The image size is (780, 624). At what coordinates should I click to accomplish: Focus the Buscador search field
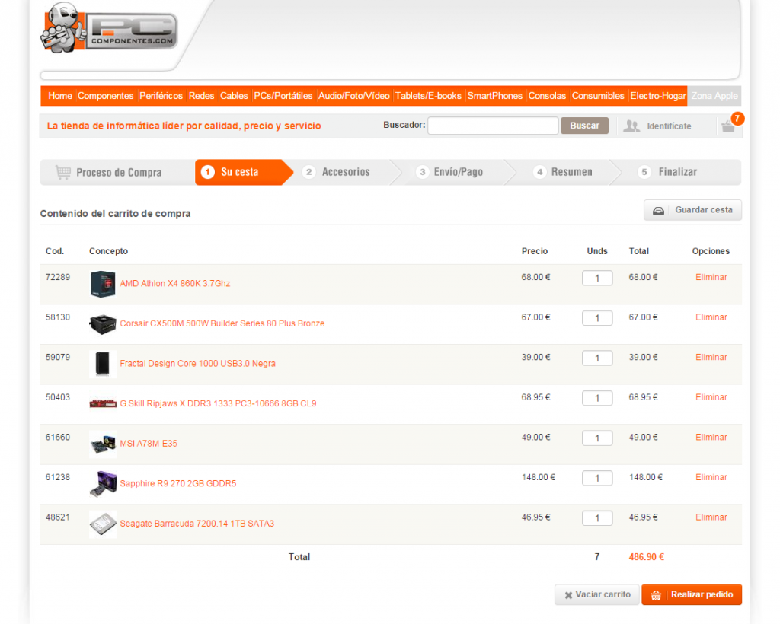click(x=493, y=126)
